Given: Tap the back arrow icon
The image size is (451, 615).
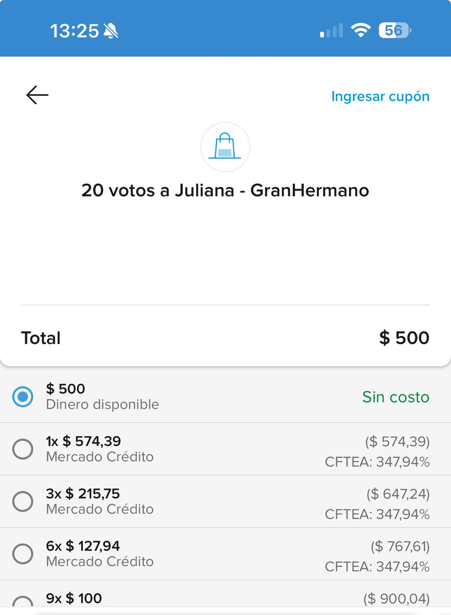Looking at the screenshot, I should [37, 95].
